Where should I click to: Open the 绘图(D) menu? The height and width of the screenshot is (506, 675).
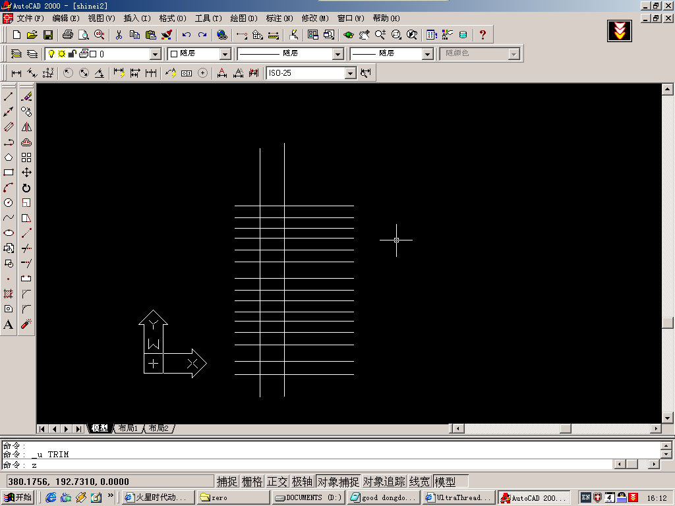pyautogui.click(x=243, y=18)
